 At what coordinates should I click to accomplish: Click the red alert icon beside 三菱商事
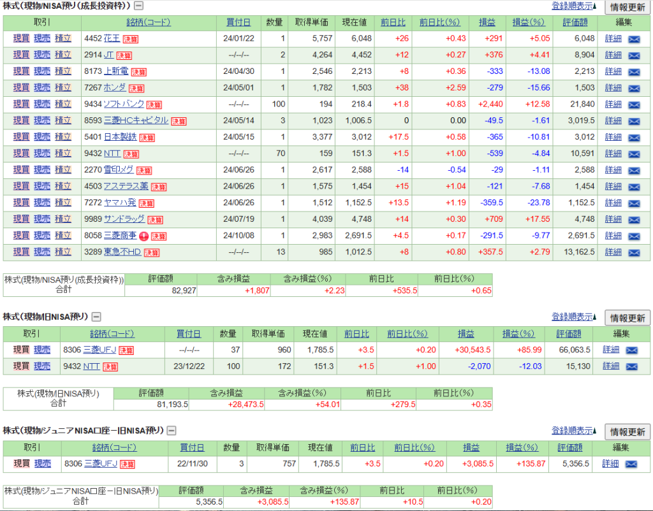click(143, 236)
